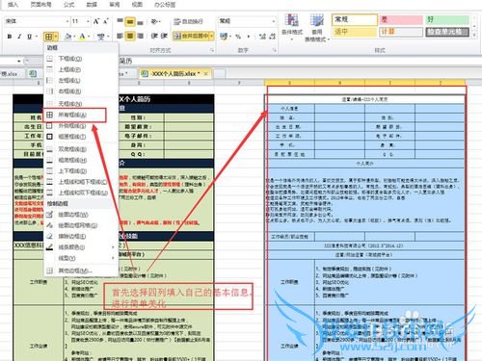Open the 办公标签 (Office Tab) ribbon tab

(165, 5)
